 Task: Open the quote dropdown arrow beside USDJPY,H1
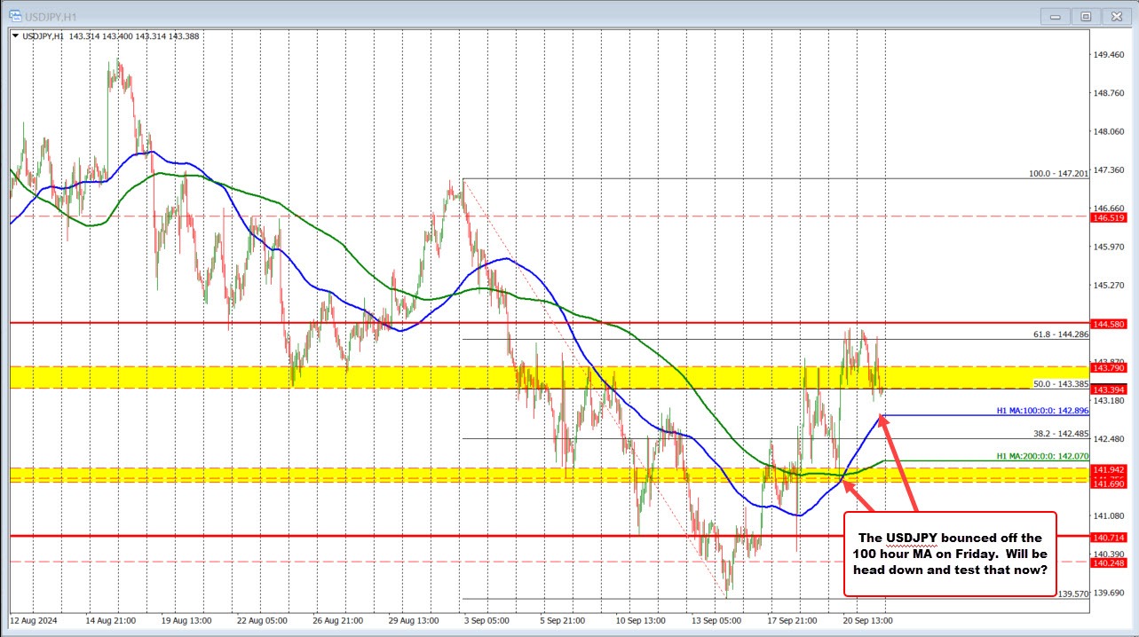point(17,36)
